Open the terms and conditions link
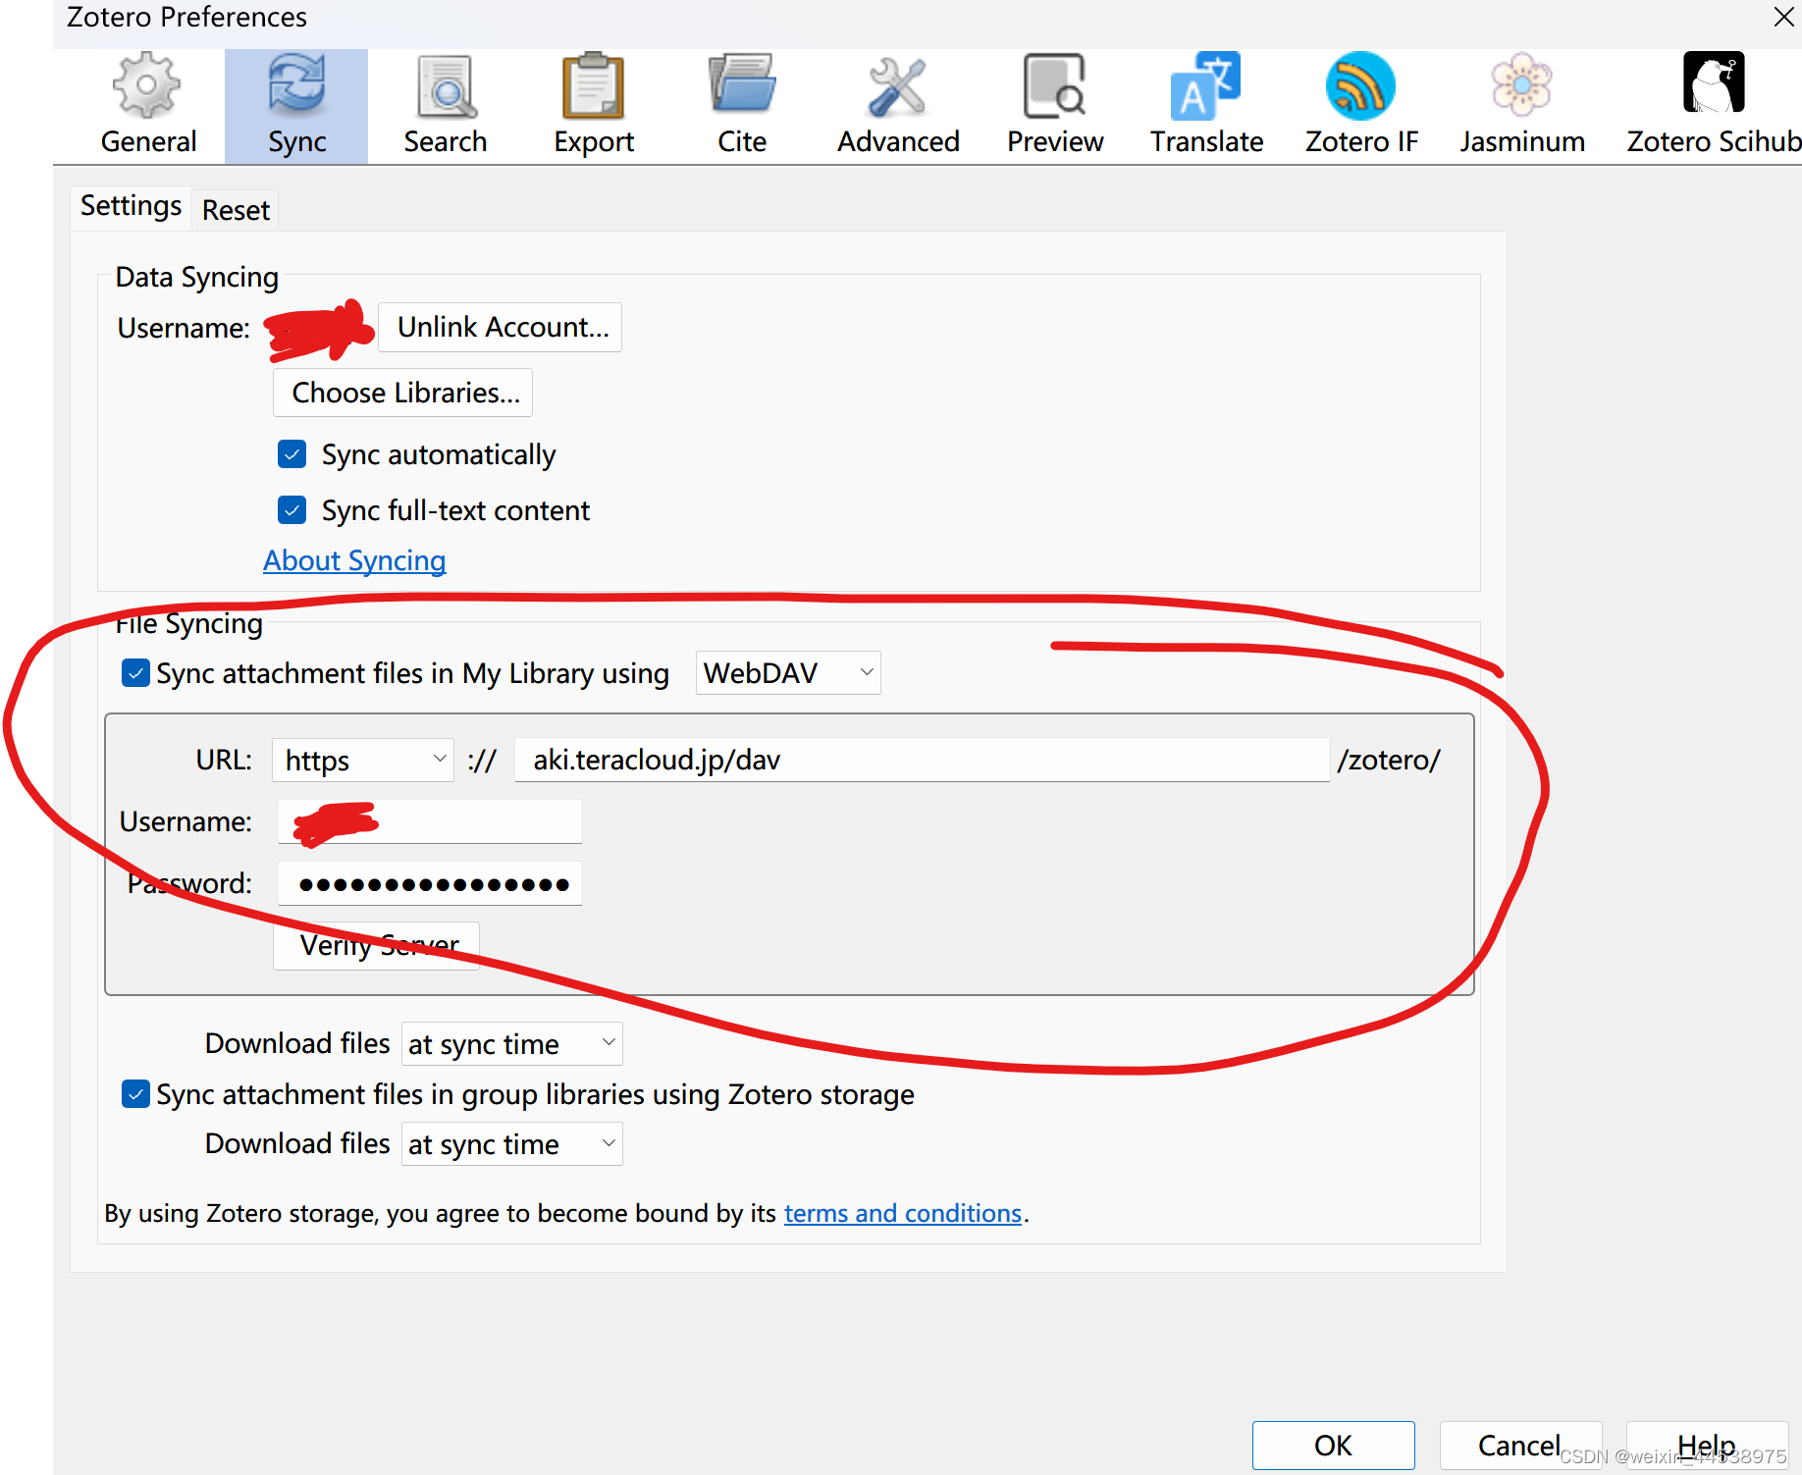 (x=903, y=1213)
